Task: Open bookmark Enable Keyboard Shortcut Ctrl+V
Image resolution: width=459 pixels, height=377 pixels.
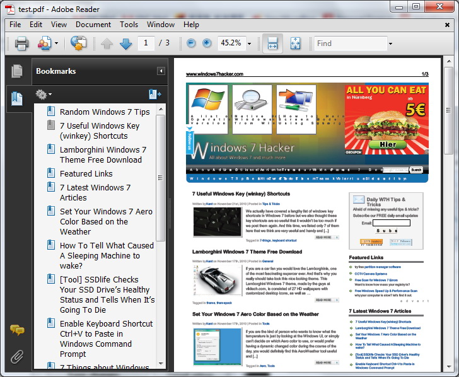Action: pyautogui.click(x=107, y=339)
